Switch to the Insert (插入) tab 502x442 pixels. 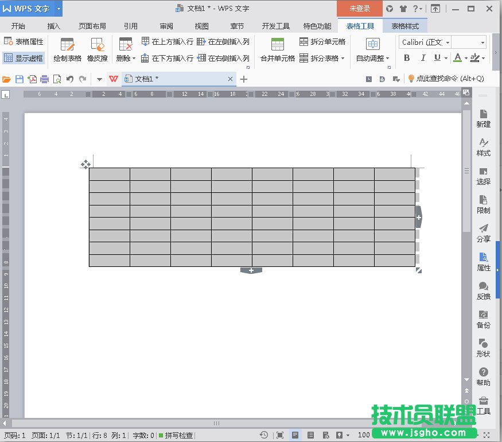(54, 26)
